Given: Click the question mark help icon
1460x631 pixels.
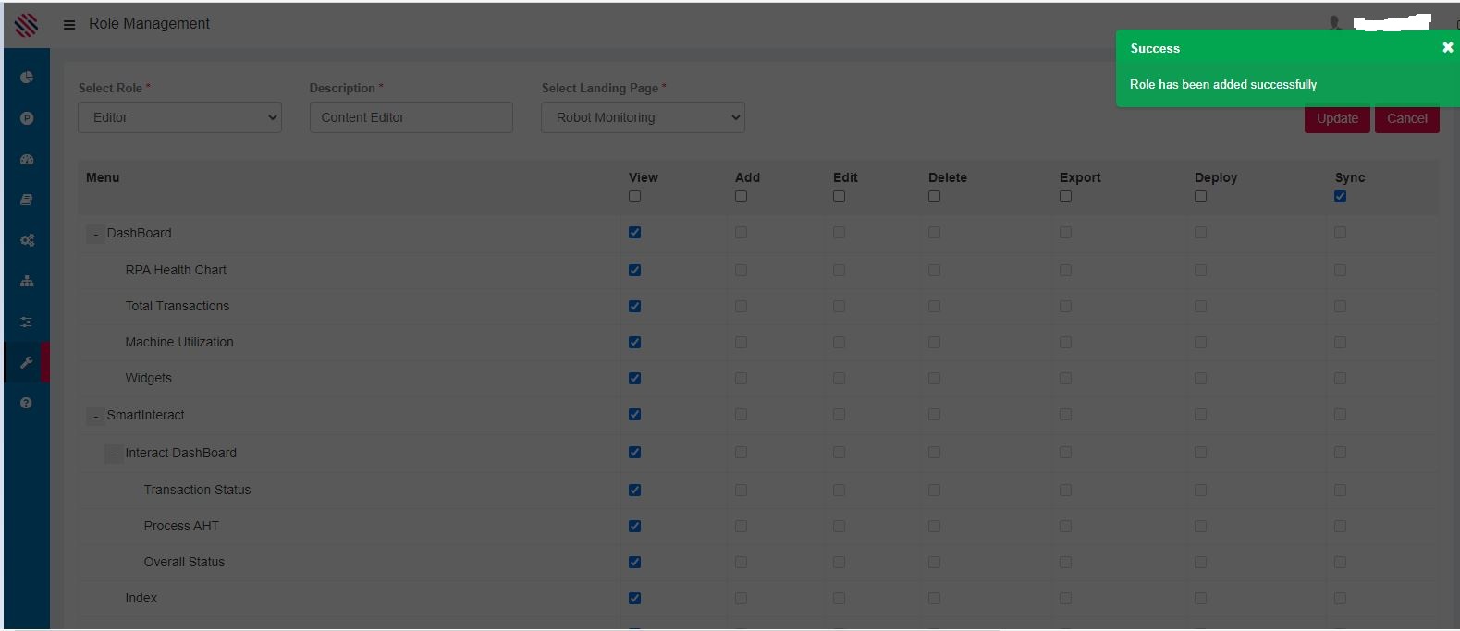Looking at the screenshot, I should 27,403.
